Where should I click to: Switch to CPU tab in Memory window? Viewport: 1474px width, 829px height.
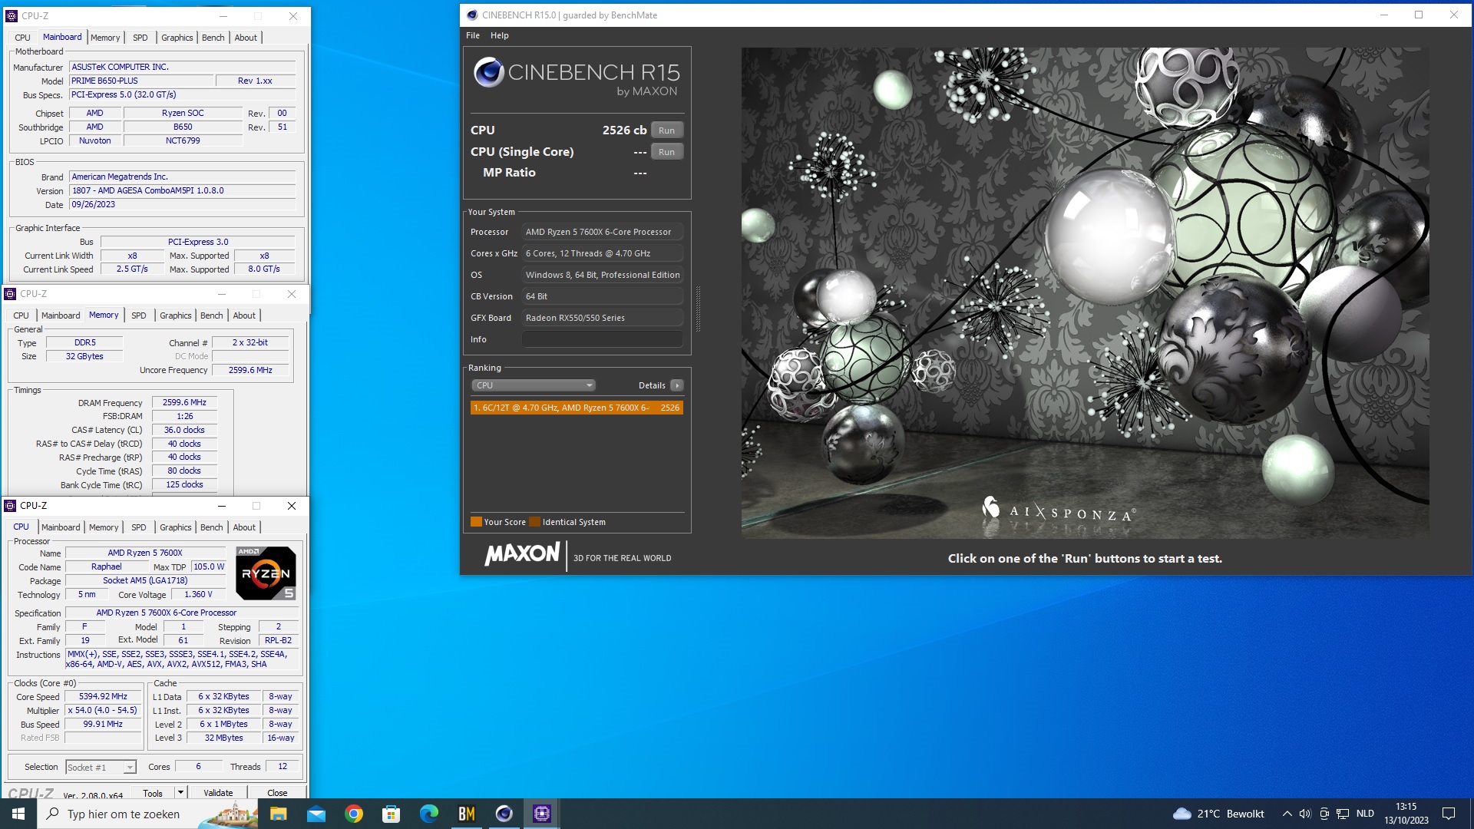pos(21,315)
